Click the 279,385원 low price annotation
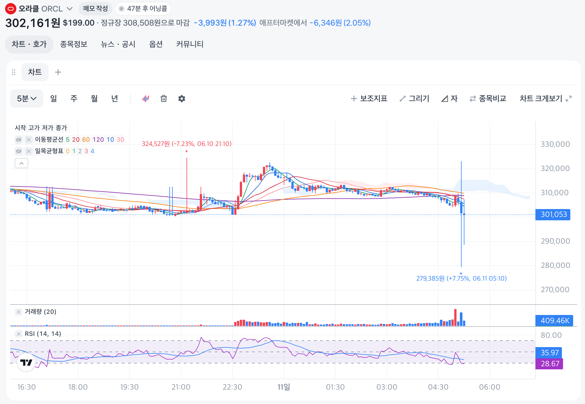The width and height of the screenshot is (585, 404). 461,279
